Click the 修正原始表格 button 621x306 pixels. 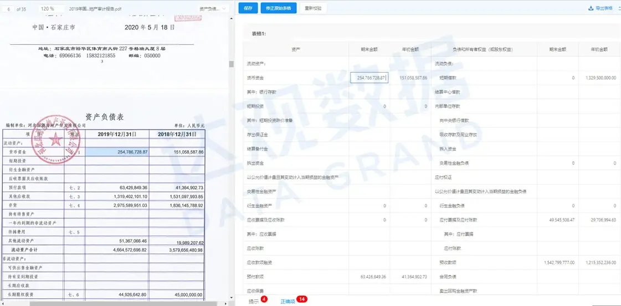[278, 8]
